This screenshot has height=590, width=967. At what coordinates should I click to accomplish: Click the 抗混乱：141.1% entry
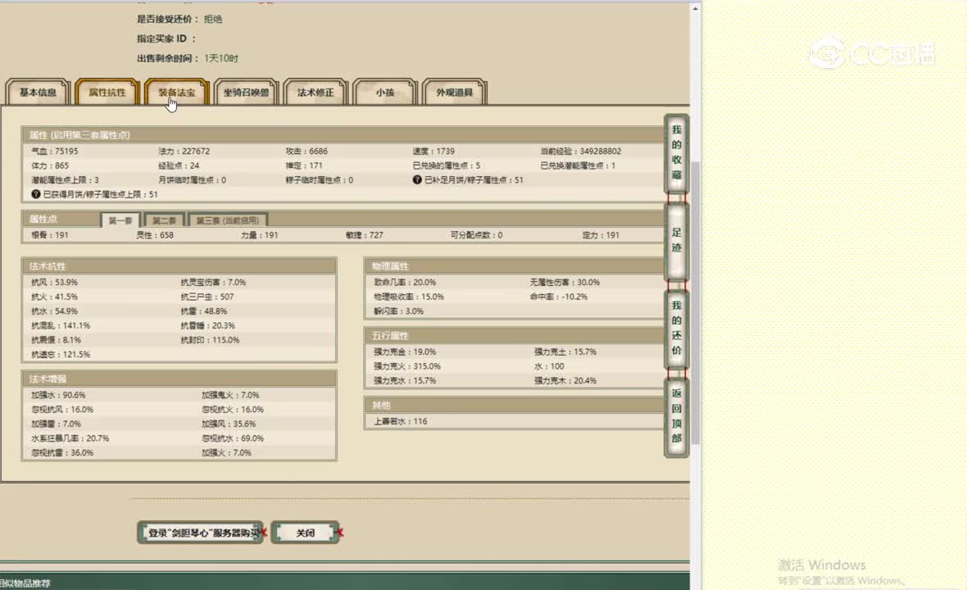click(61, 325)
